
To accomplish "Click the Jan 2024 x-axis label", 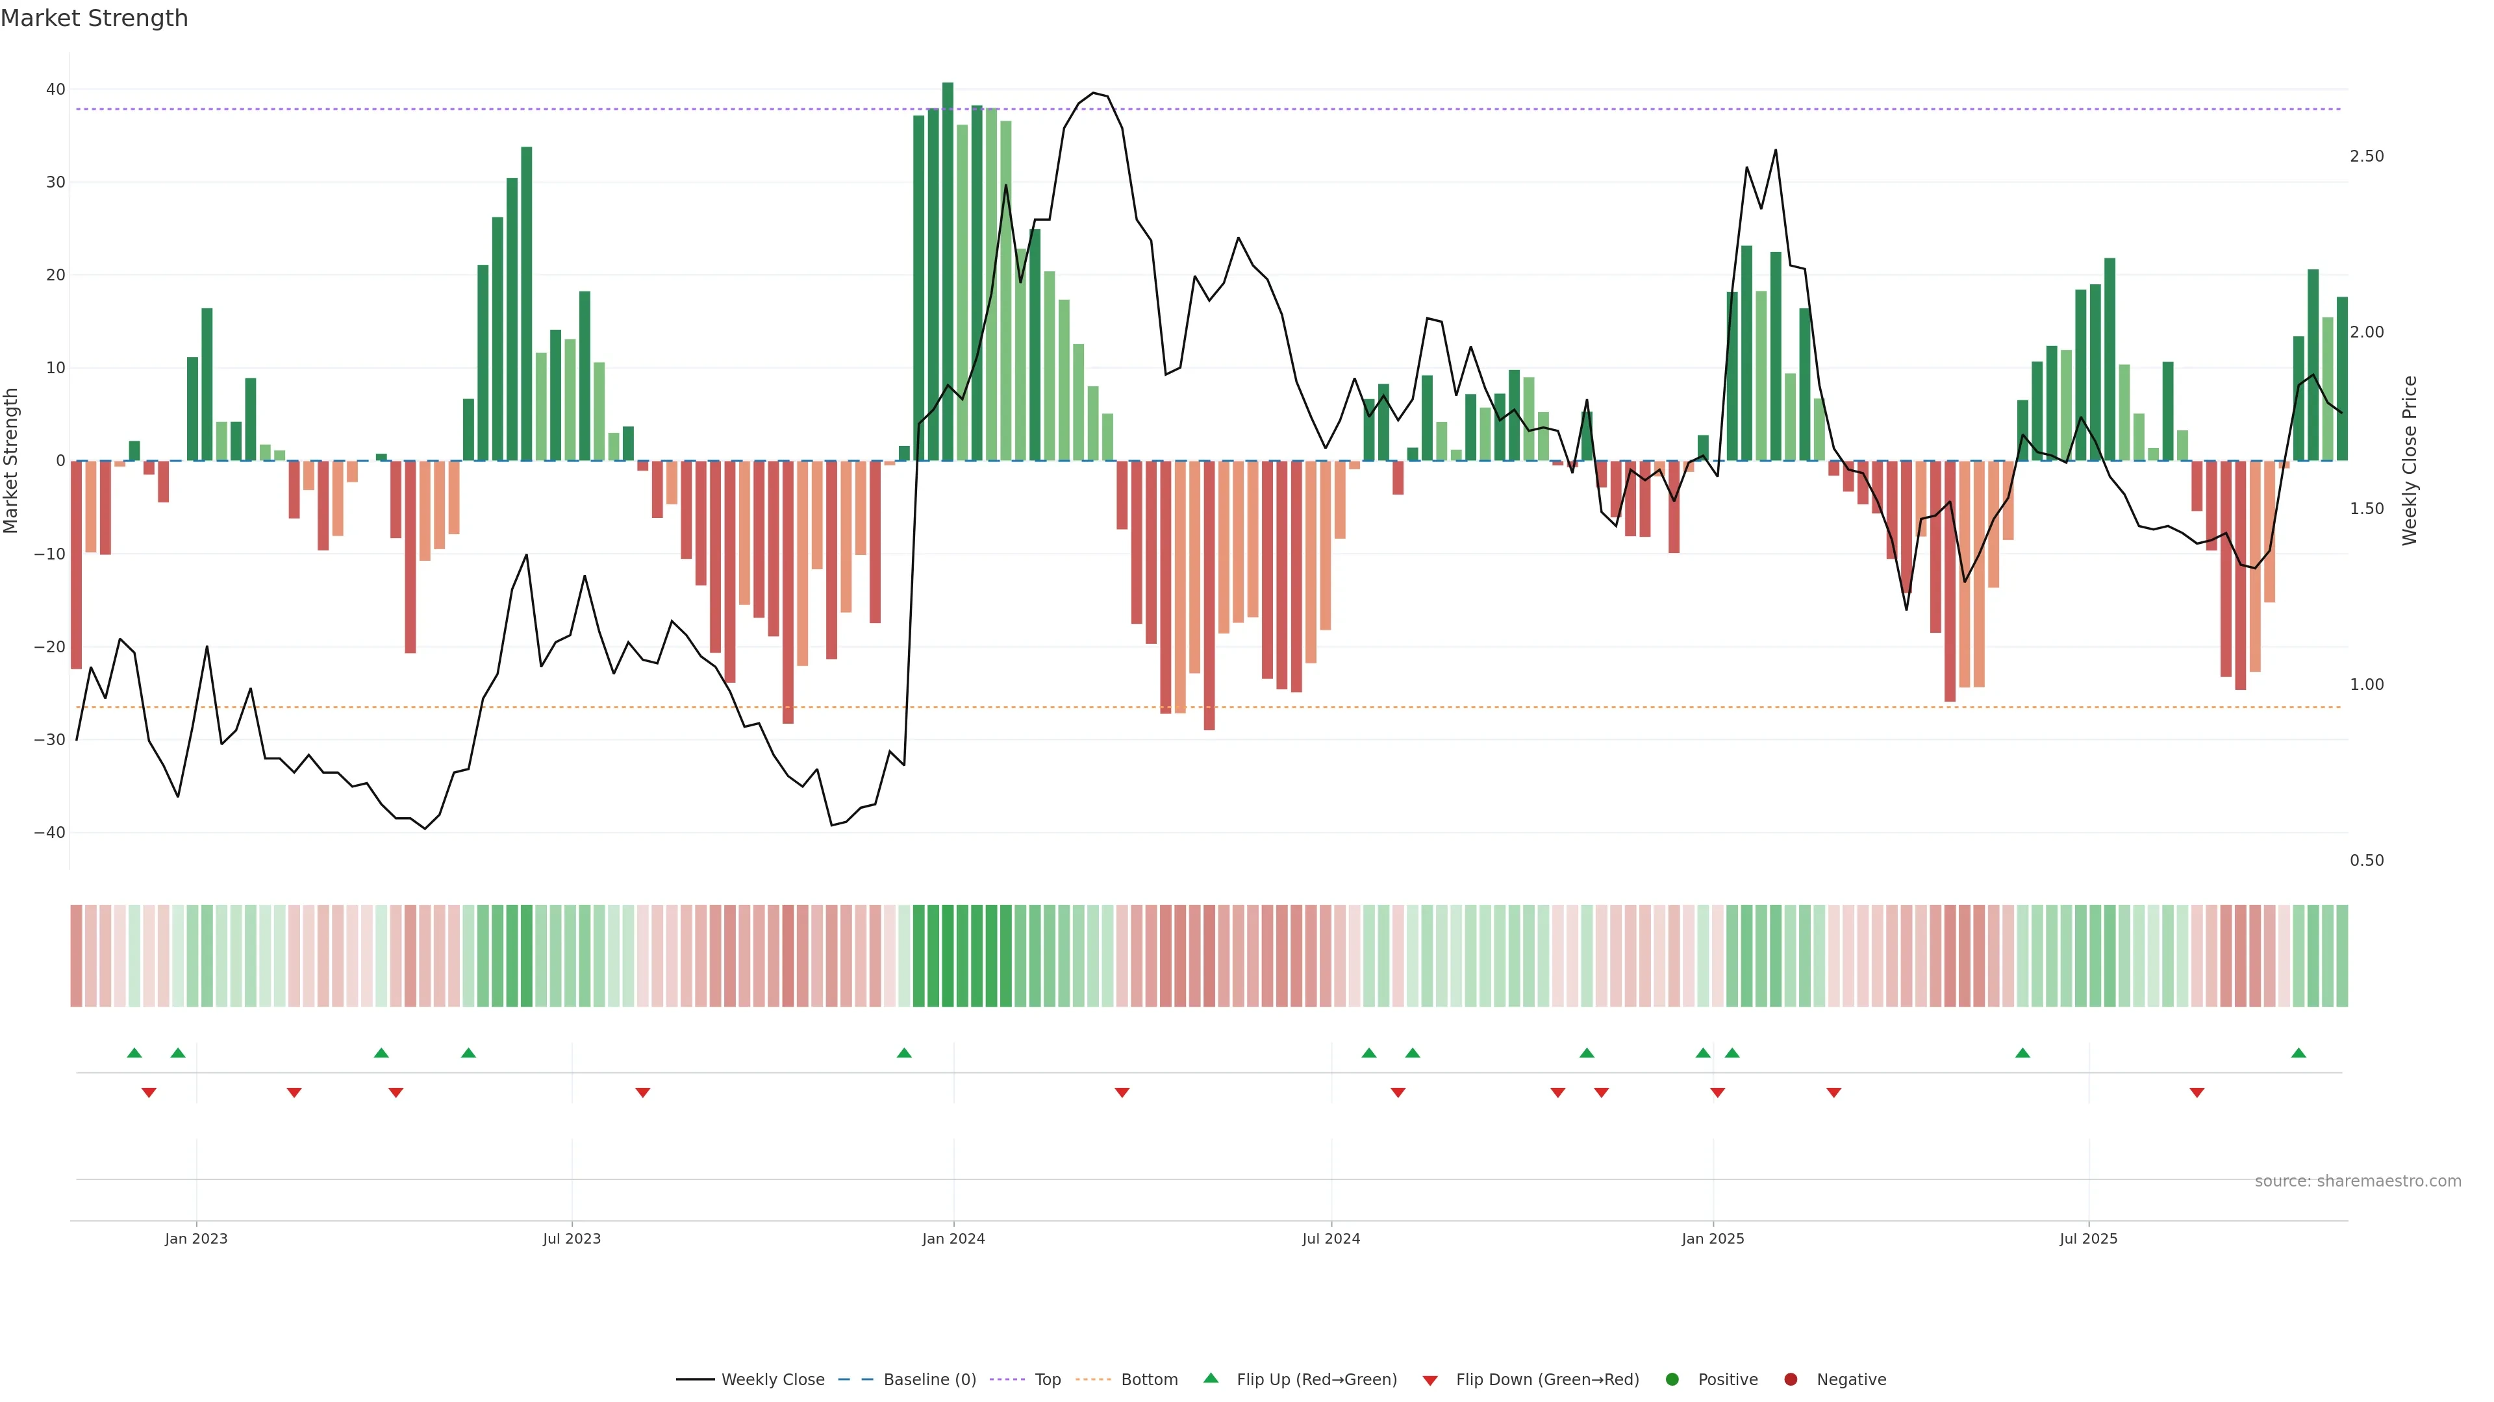I will tap(953, 1238).
